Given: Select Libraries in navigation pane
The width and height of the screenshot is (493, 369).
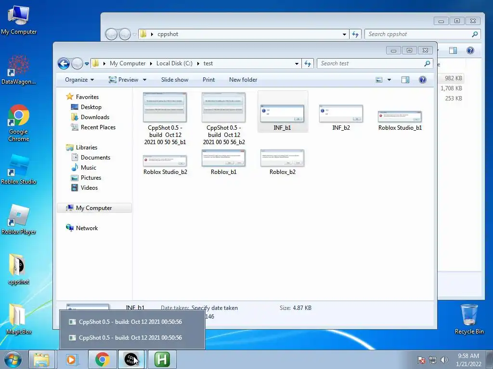Looking at the screenshot, I should coord(87,147).
